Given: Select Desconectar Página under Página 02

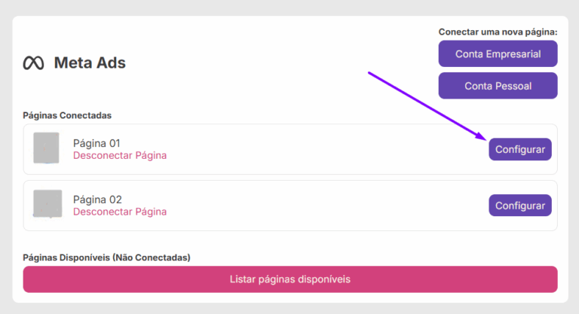Looking at the screenshot, I should tap(120, 212).
